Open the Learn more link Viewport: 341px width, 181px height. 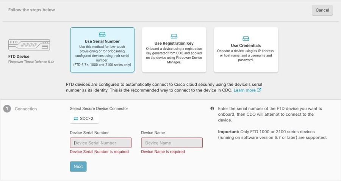point(244,90)
